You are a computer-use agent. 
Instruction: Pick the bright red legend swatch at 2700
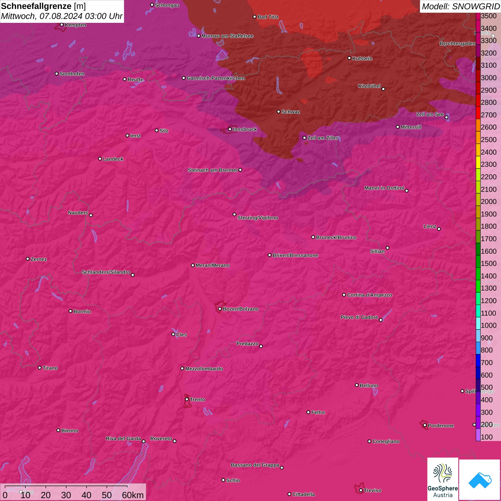pyautogui.click(x=478, y=112)
